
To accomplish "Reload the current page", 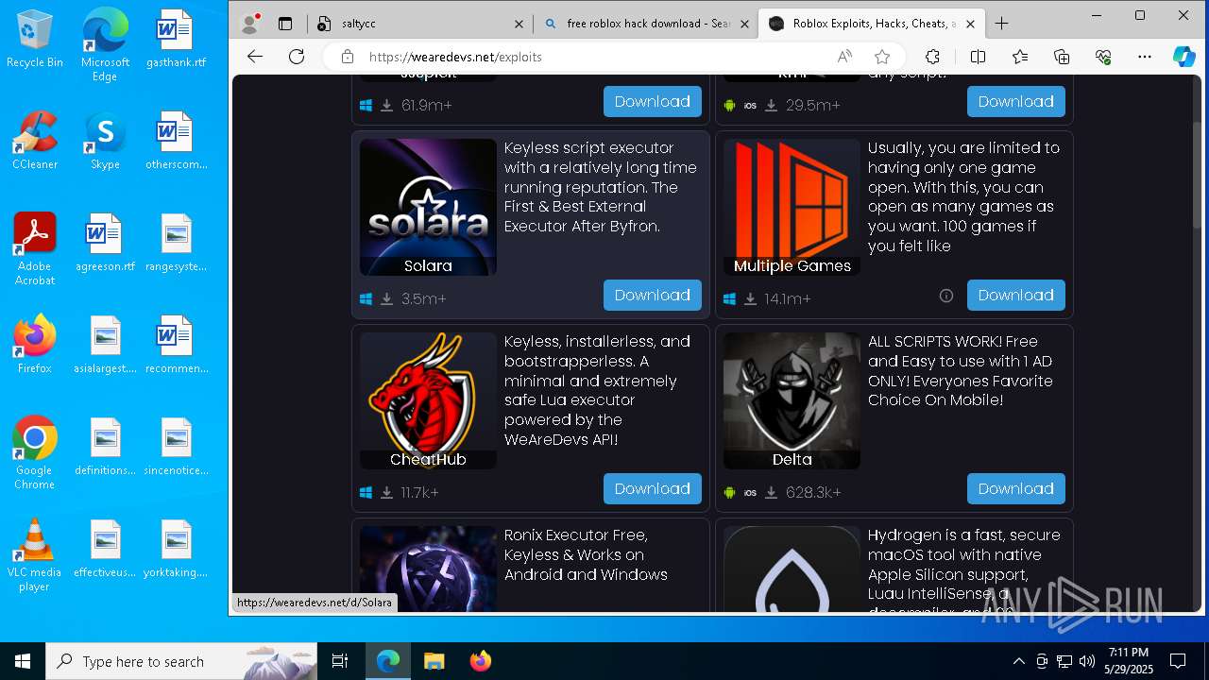I will (297, 57).
